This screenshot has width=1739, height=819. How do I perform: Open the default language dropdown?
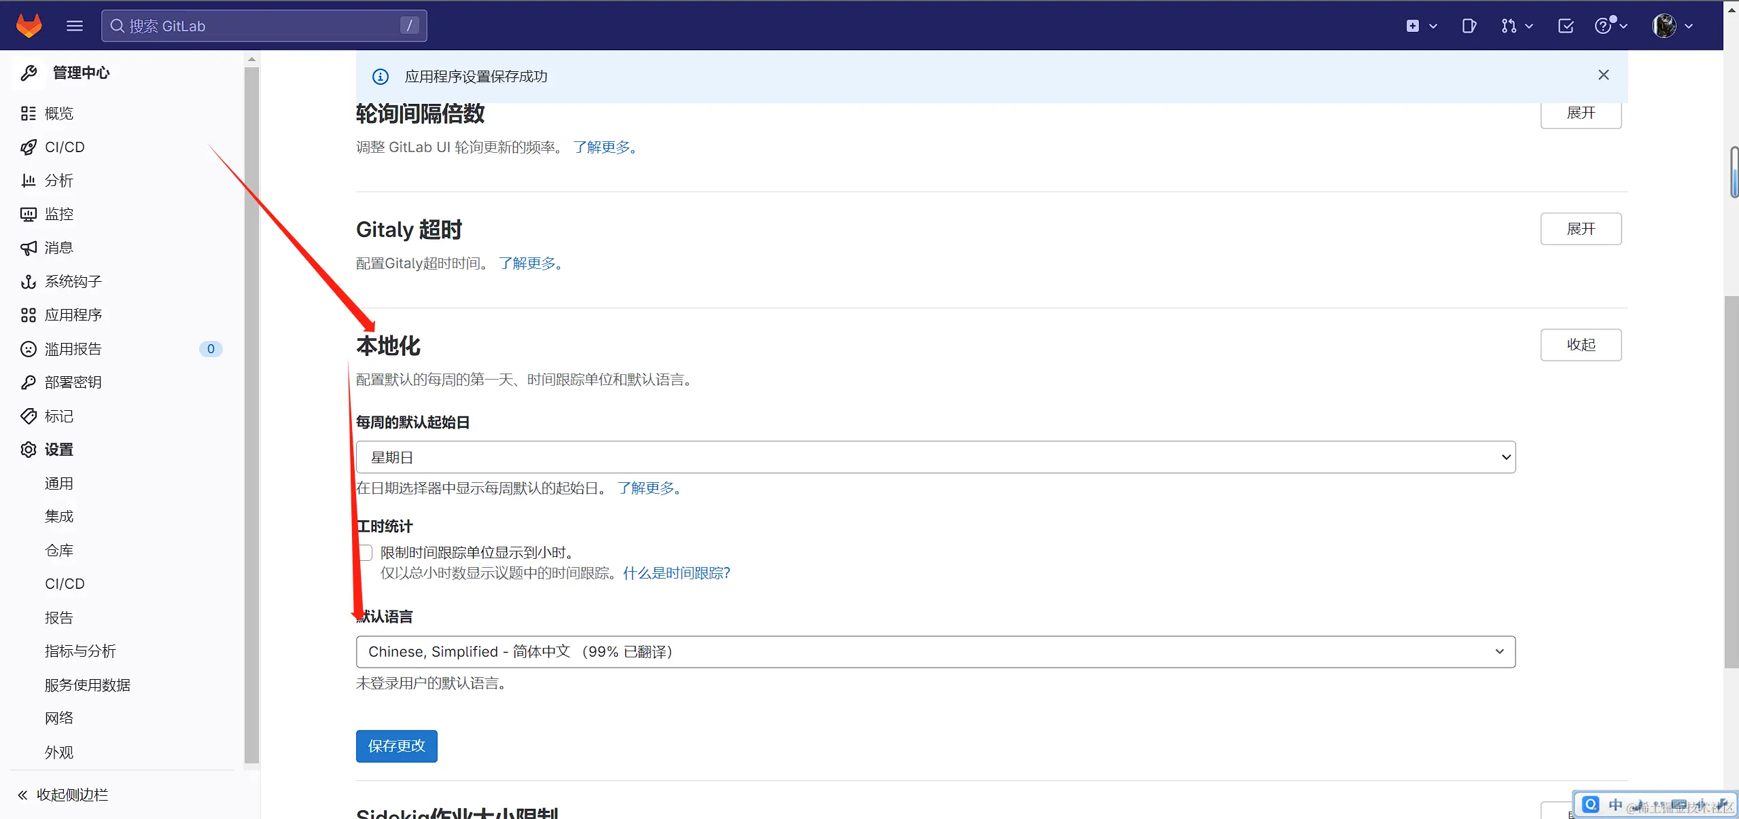click(935, 651)
